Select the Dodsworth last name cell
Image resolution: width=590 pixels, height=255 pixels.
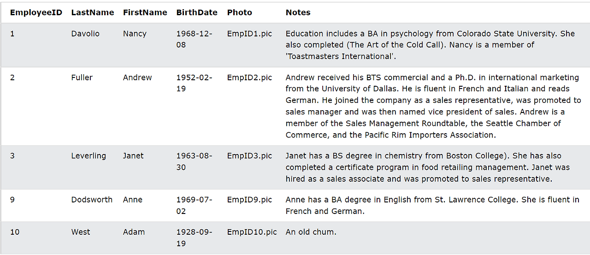pyautogui.click(x=92, y=200)
